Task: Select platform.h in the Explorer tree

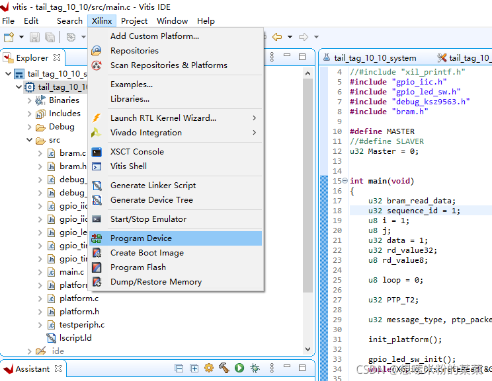Action: pos(79,312)
